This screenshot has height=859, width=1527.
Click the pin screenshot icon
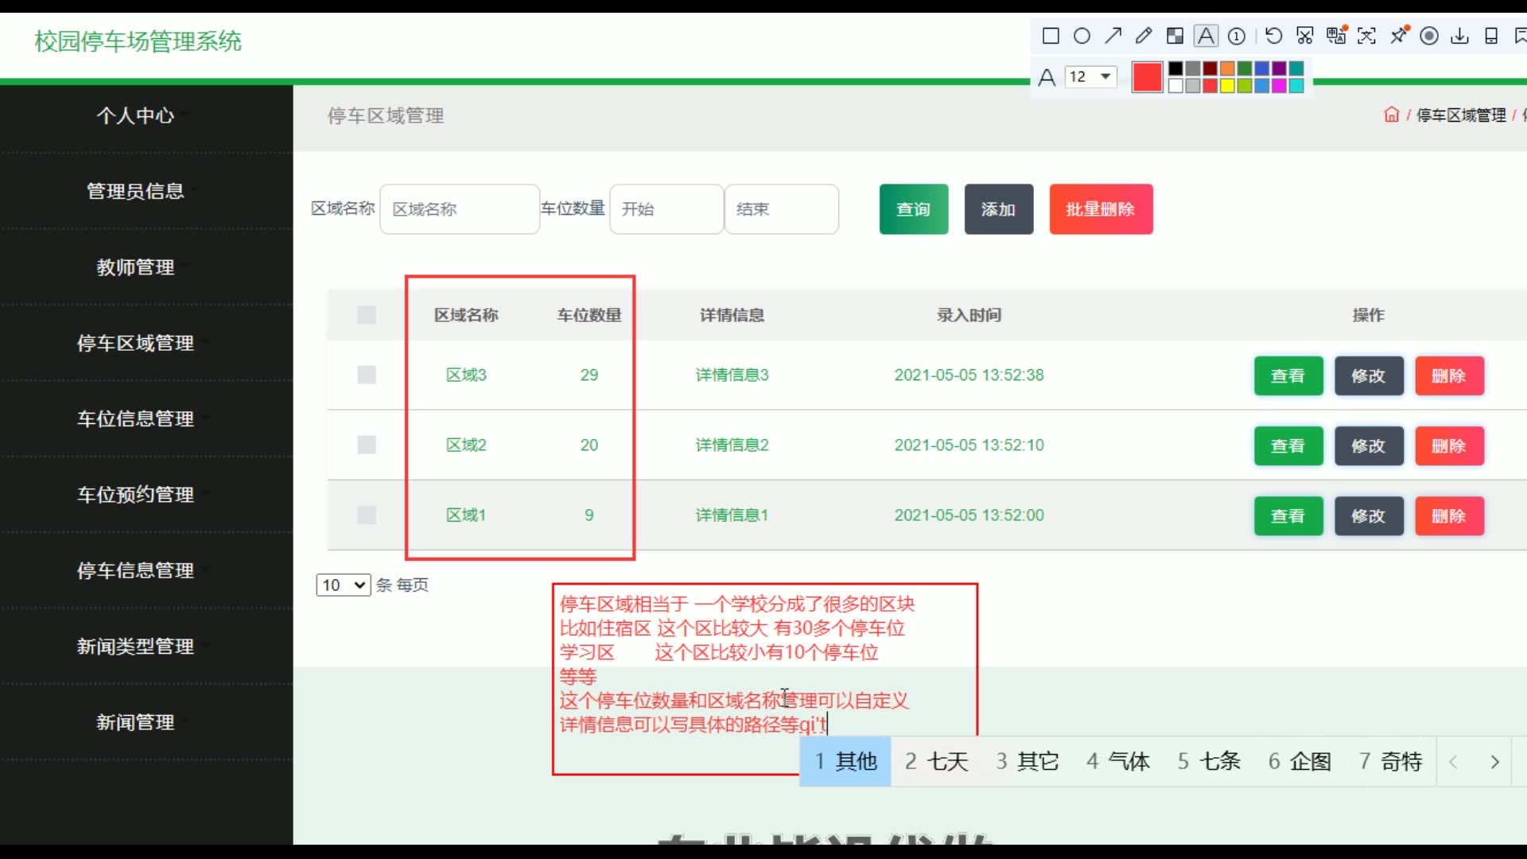coord(1398,36)
